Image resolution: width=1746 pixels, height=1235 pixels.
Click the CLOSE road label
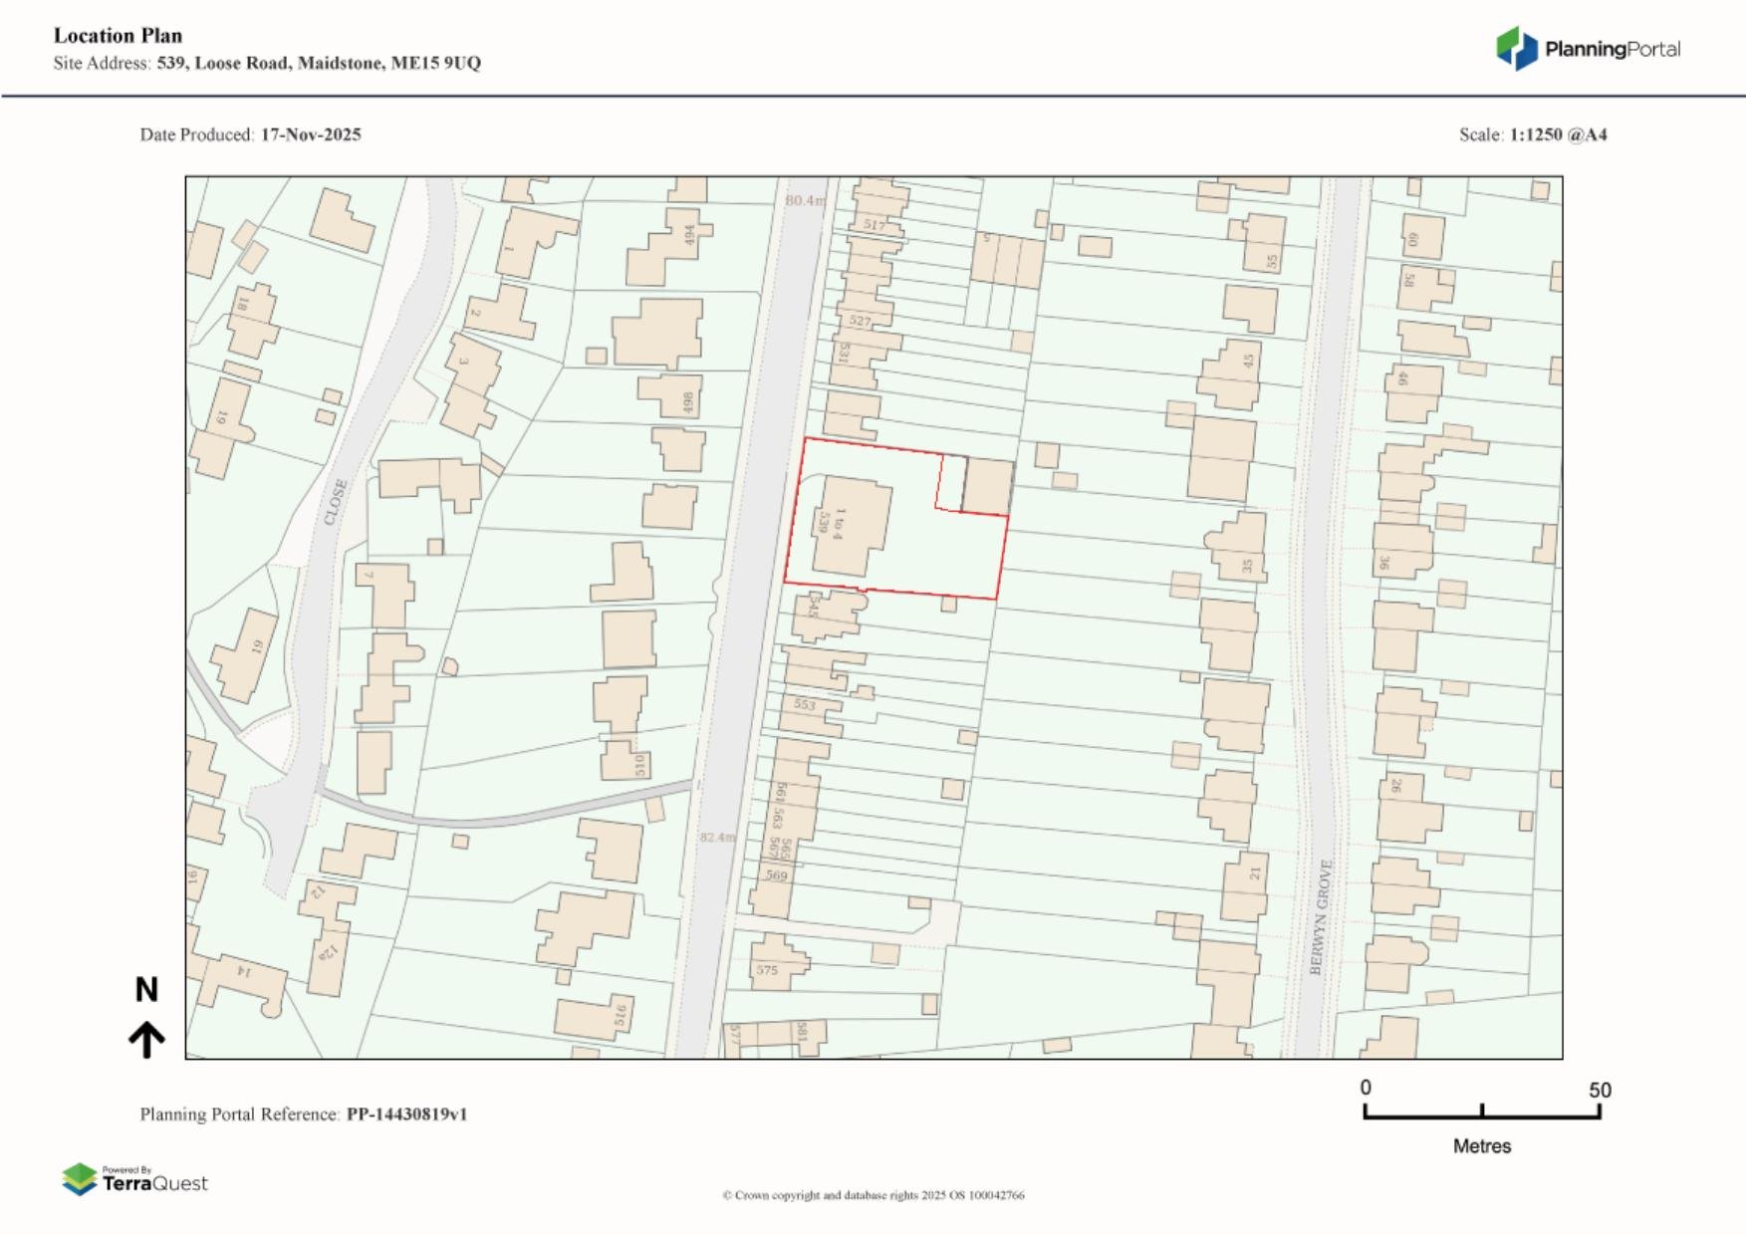pos(336,502)
